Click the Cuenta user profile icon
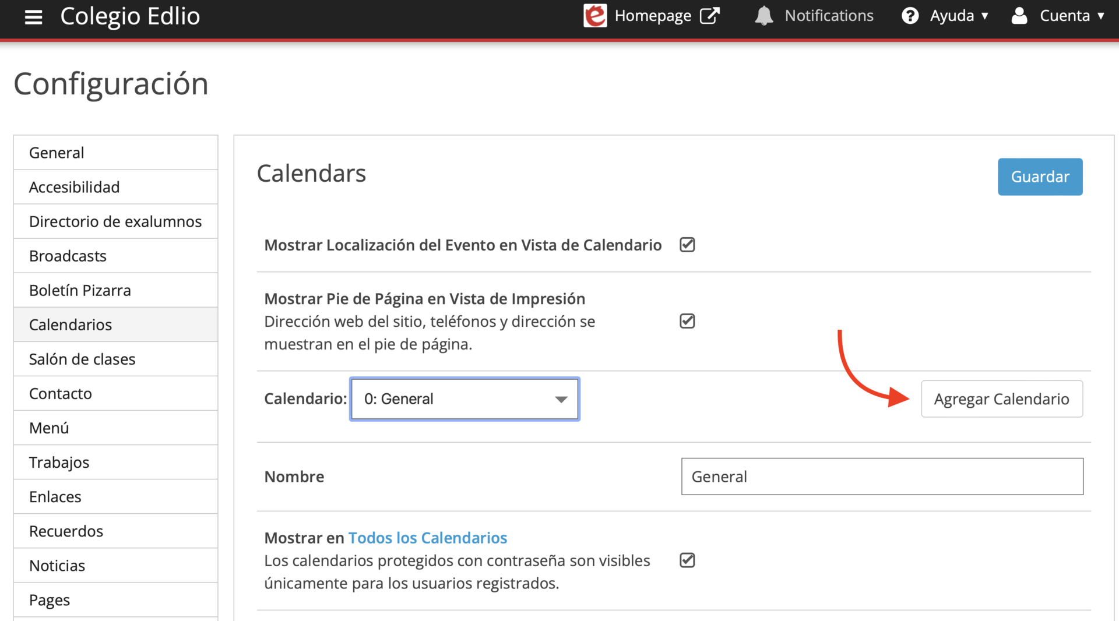The image size is (1119, 621). [x=1019, y=16]
